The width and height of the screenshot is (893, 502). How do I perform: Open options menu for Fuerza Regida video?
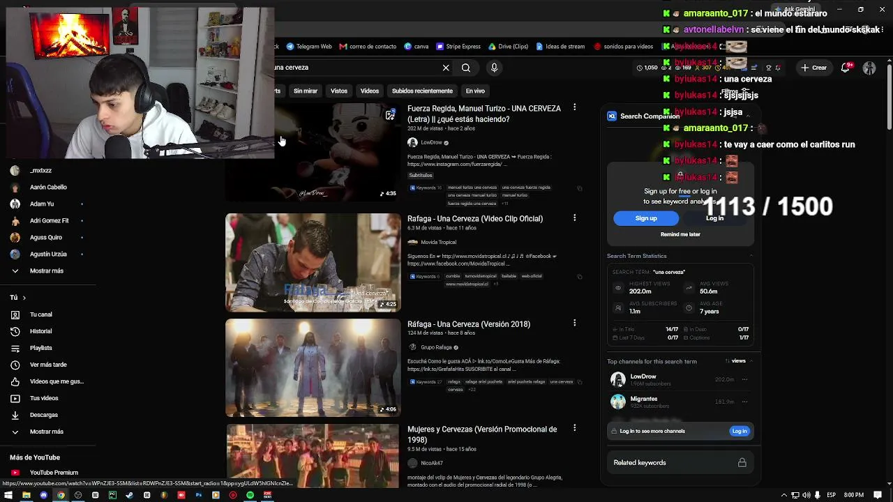(574, 107)
